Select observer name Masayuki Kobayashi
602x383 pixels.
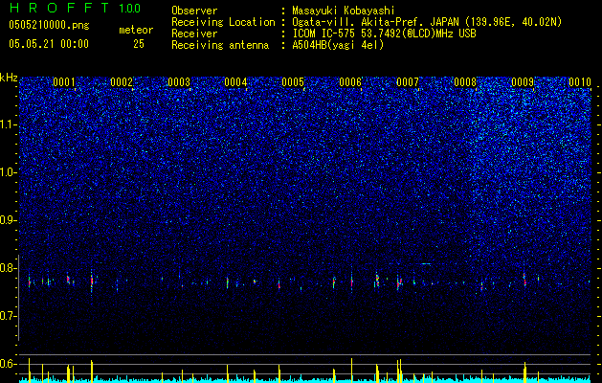point(344,11)
